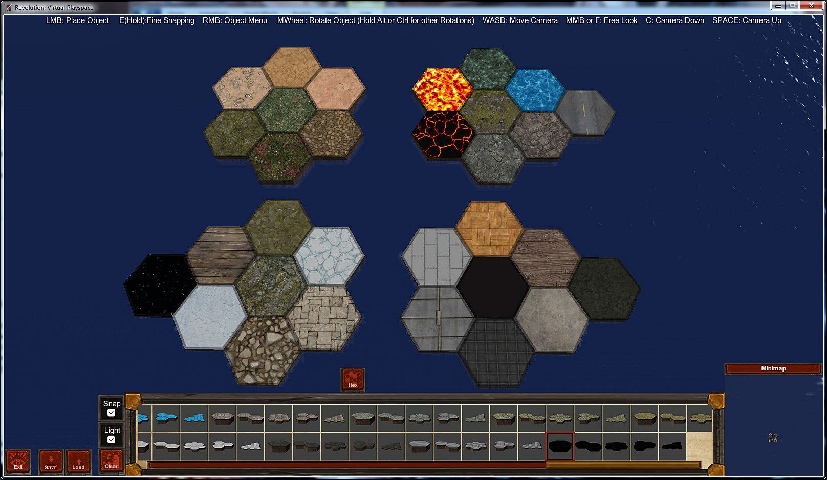The width and height of the screenshot is (827, 480).
Task: Click the 'WASD: Move Camera' hint text
Action: (x=520, y=20)
